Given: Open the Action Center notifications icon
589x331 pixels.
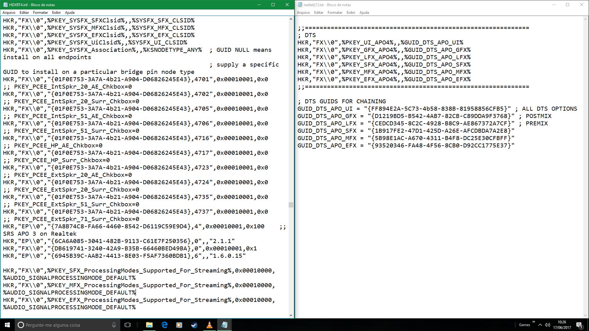Looking at the screenshot, I should click(x=579, y=325).
